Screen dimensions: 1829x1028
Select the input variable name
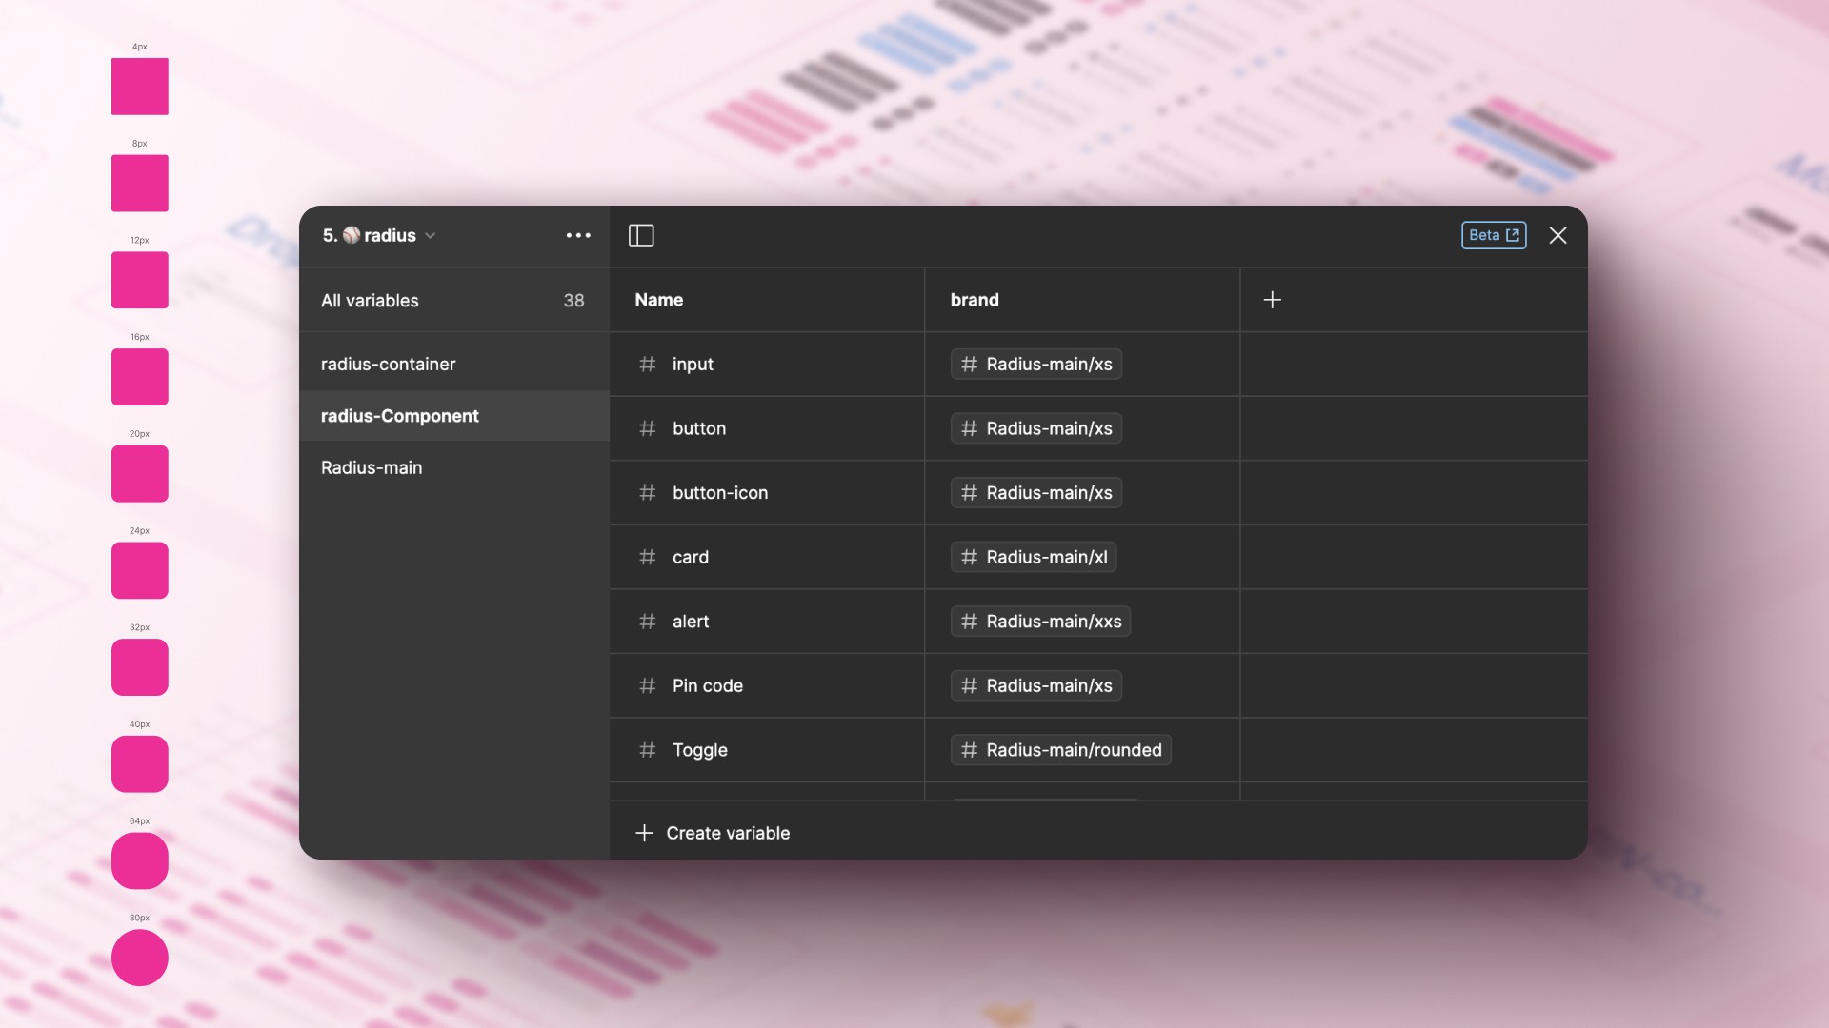(693, 365)
